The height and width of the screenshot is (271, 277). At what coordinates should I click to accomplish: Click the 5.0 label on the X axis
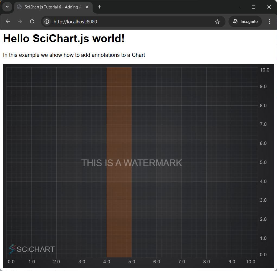click(x=132, y=262)
